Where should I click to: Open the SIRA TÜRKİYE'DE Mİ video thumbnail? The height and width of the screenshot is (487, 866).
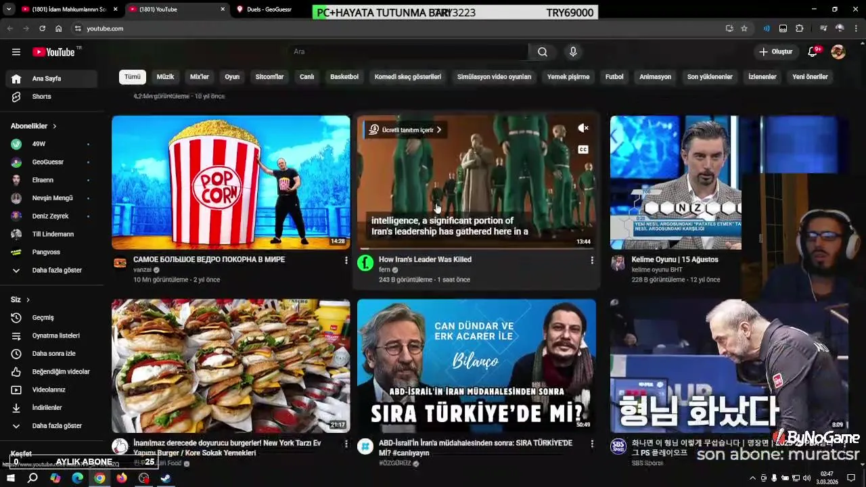click(476, 366)
